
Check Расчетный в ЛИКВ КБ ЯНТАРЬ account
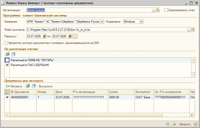point(7,60)
